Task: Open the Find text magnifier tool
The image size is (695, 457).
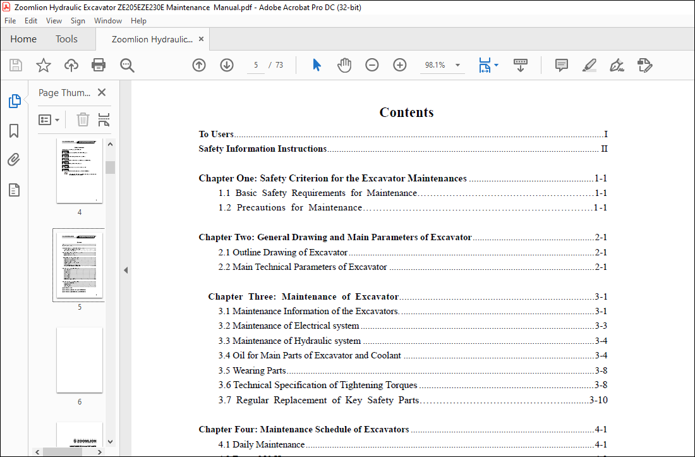Action: click(x=127, y=65)
